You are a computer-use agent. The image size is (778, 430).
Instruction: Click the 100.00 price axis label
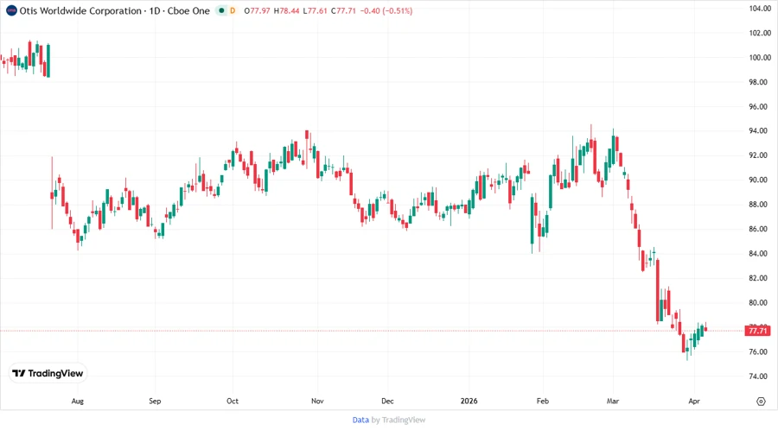(x=760, y=58)
